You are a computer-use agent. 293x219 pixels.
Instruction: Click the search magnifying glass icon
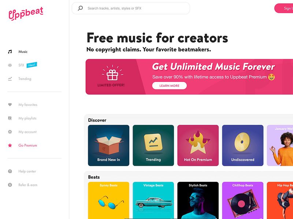tap(80, 8)
